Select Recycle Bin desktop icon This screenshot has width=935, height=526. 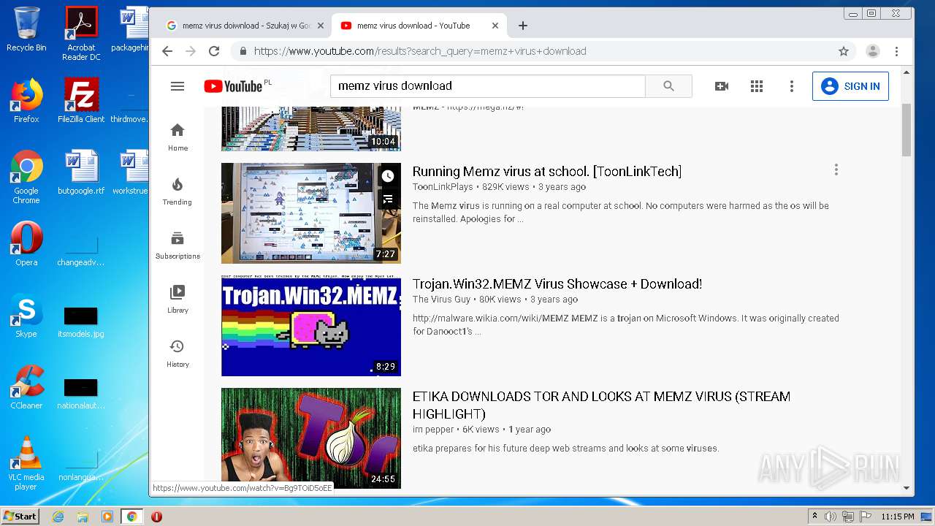[26, 29]
